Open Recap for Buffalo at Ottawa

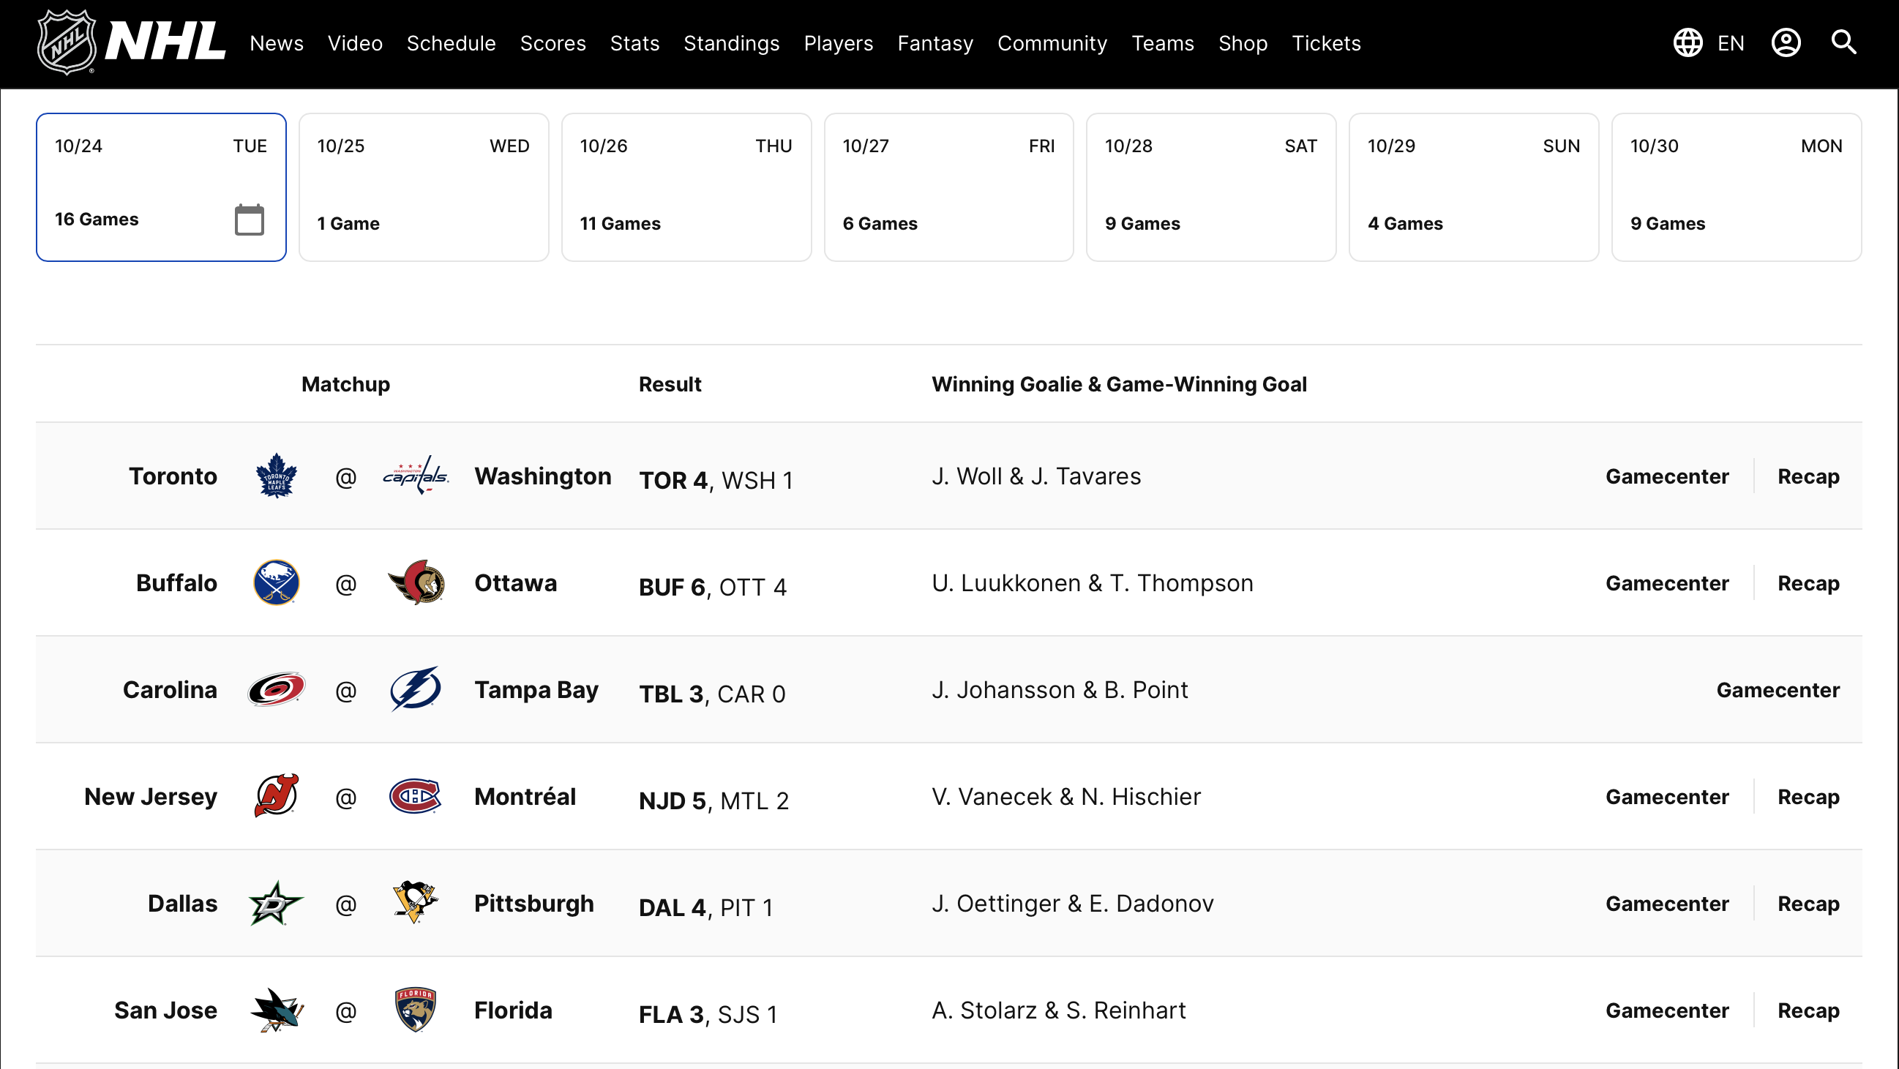coord(1808,584)
